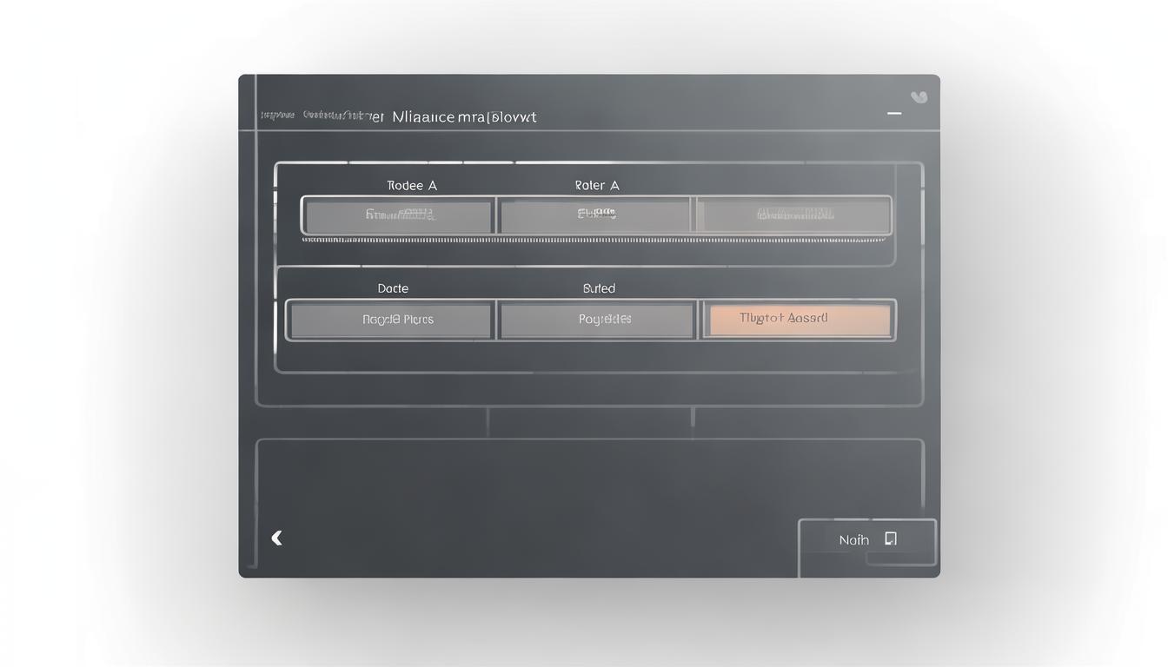Click the Rodee A column label

pyautogui.click(x=411, y=185)
